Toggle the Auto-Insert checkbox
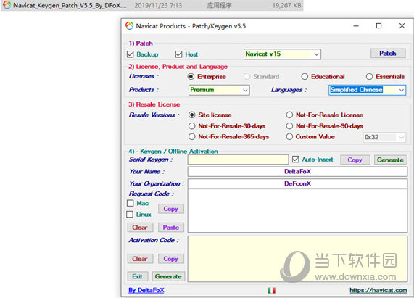 click(x=296, y=160)
